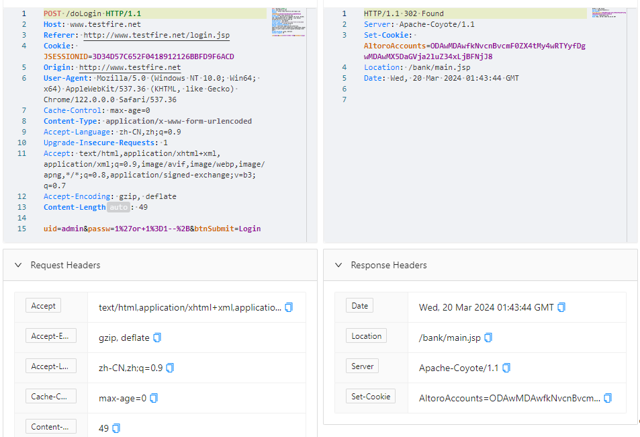Click the Content-Type header line

(x=148, y=121)
